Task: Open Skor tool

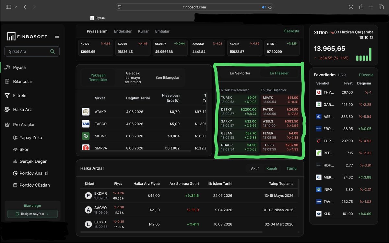Action: (x=24, y=149)
